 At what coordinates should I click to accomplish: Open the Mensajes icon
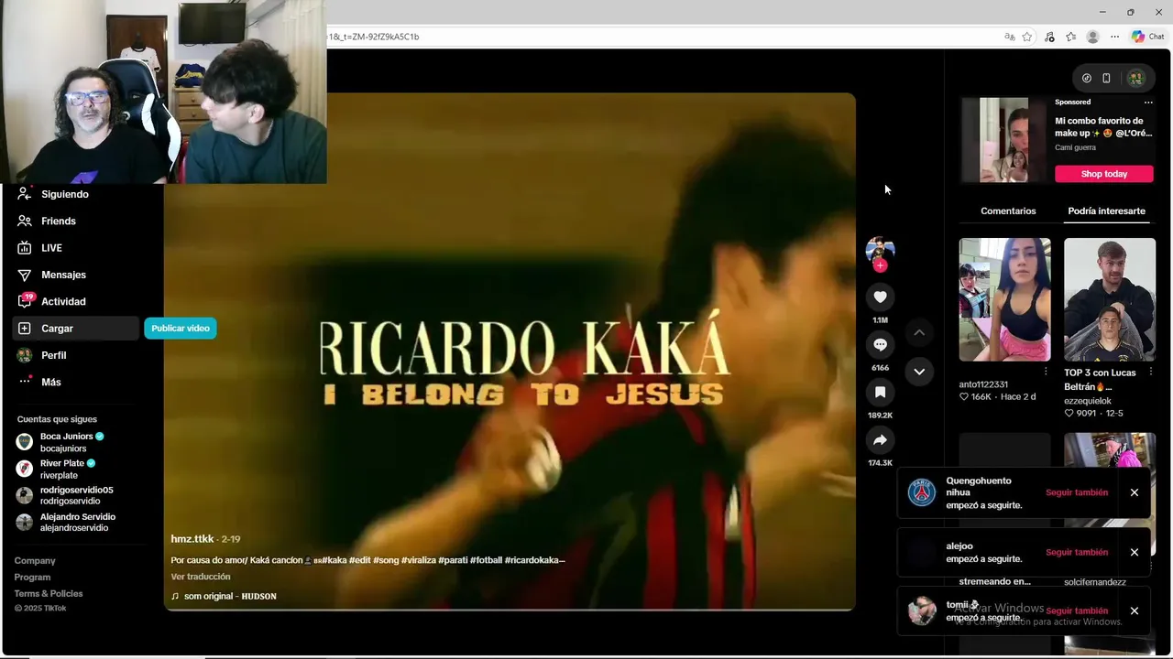(x=25, y=275)
